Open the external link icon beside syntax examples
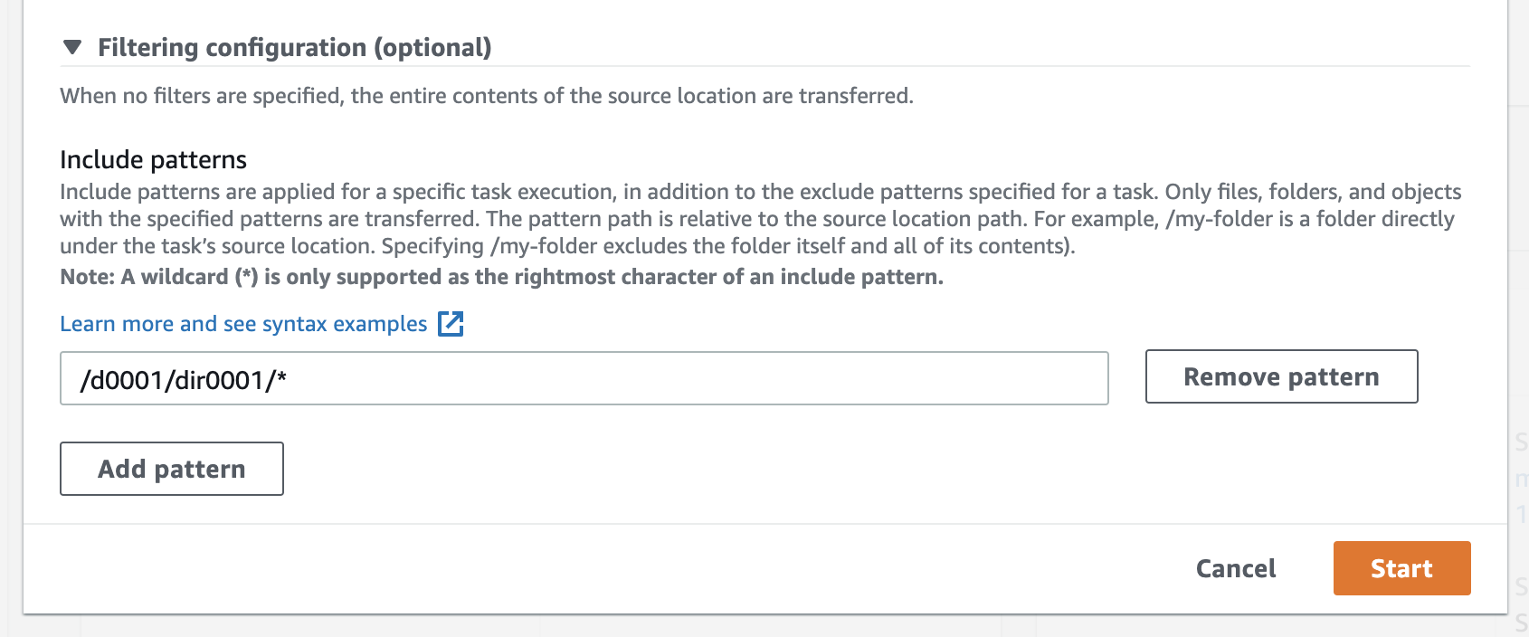Screen dimensions: 1529x637 (x=451, y=324)
